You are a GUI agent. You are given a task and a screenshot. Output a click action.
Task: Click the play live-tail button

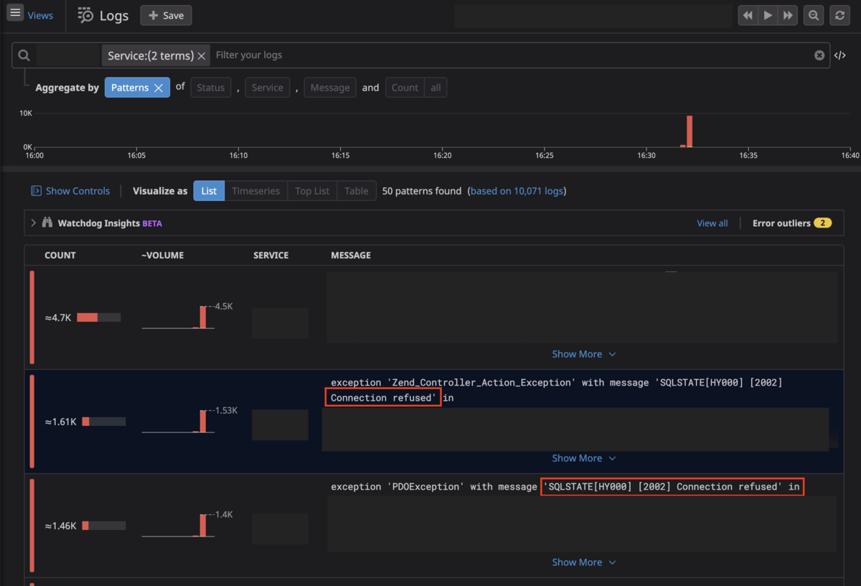click(x=768, y=15)
